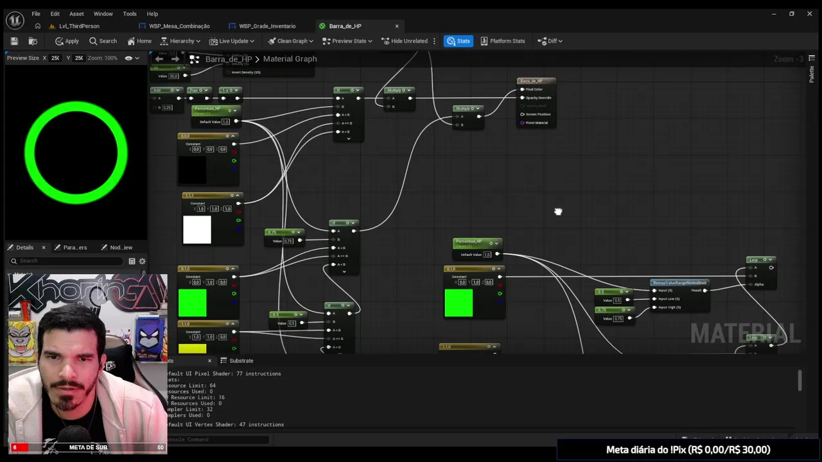The height and width of the screenshot is (462, 822).
Task: Click the green circular material preview
Action: click(x=76, y=153)
